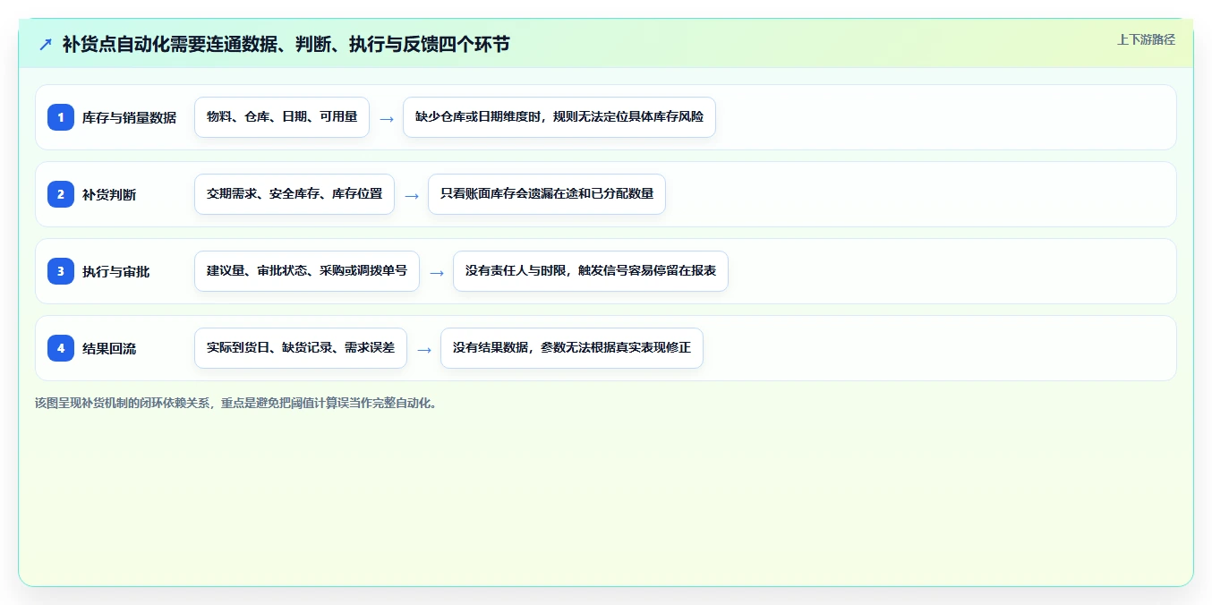Viewport: 1212px width, 605px height.
Task: Select the 库存与销量数据 step label
Action: (129, 117)
